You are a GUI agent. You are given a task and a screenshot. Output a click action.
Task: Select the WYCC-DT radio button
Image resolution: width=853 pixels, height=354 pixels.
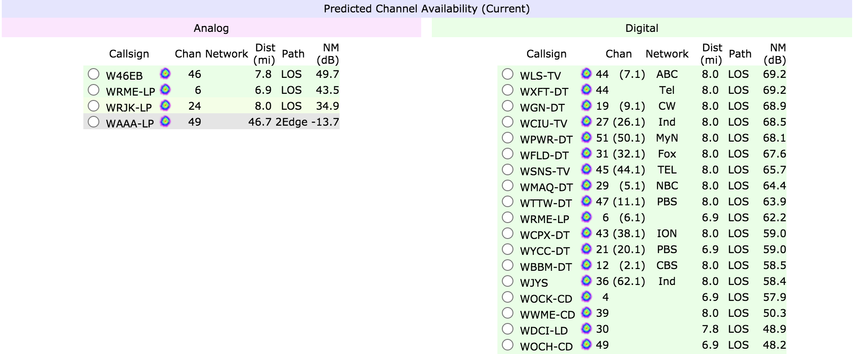[508, 249]
